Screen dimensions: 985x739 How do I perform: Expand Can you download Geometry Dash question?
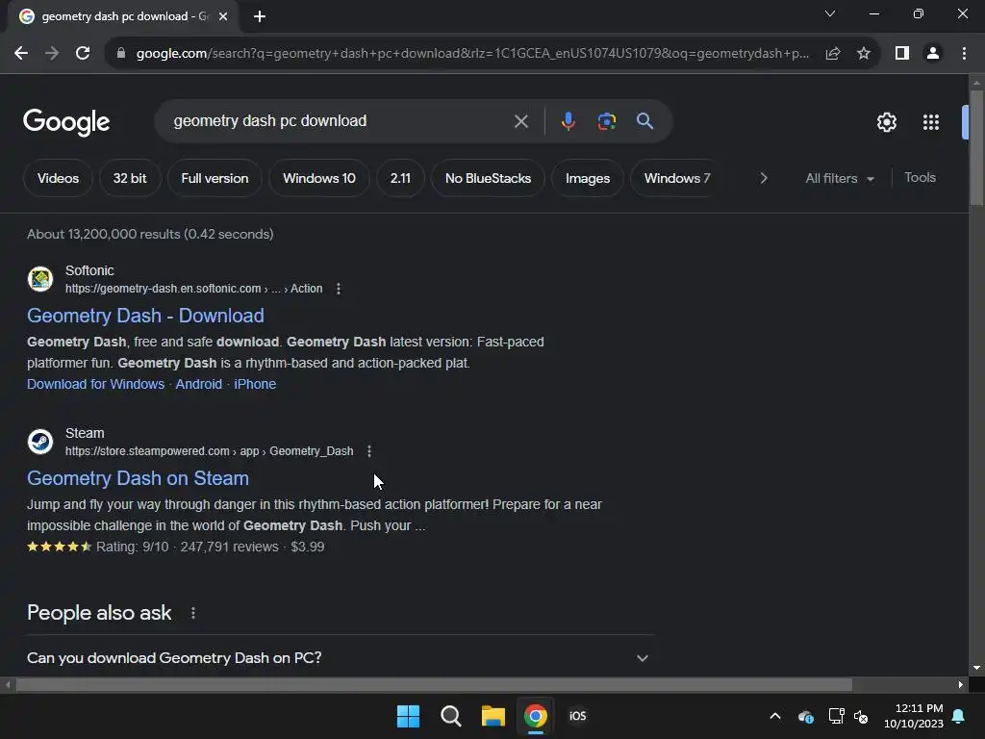point(340,658)
